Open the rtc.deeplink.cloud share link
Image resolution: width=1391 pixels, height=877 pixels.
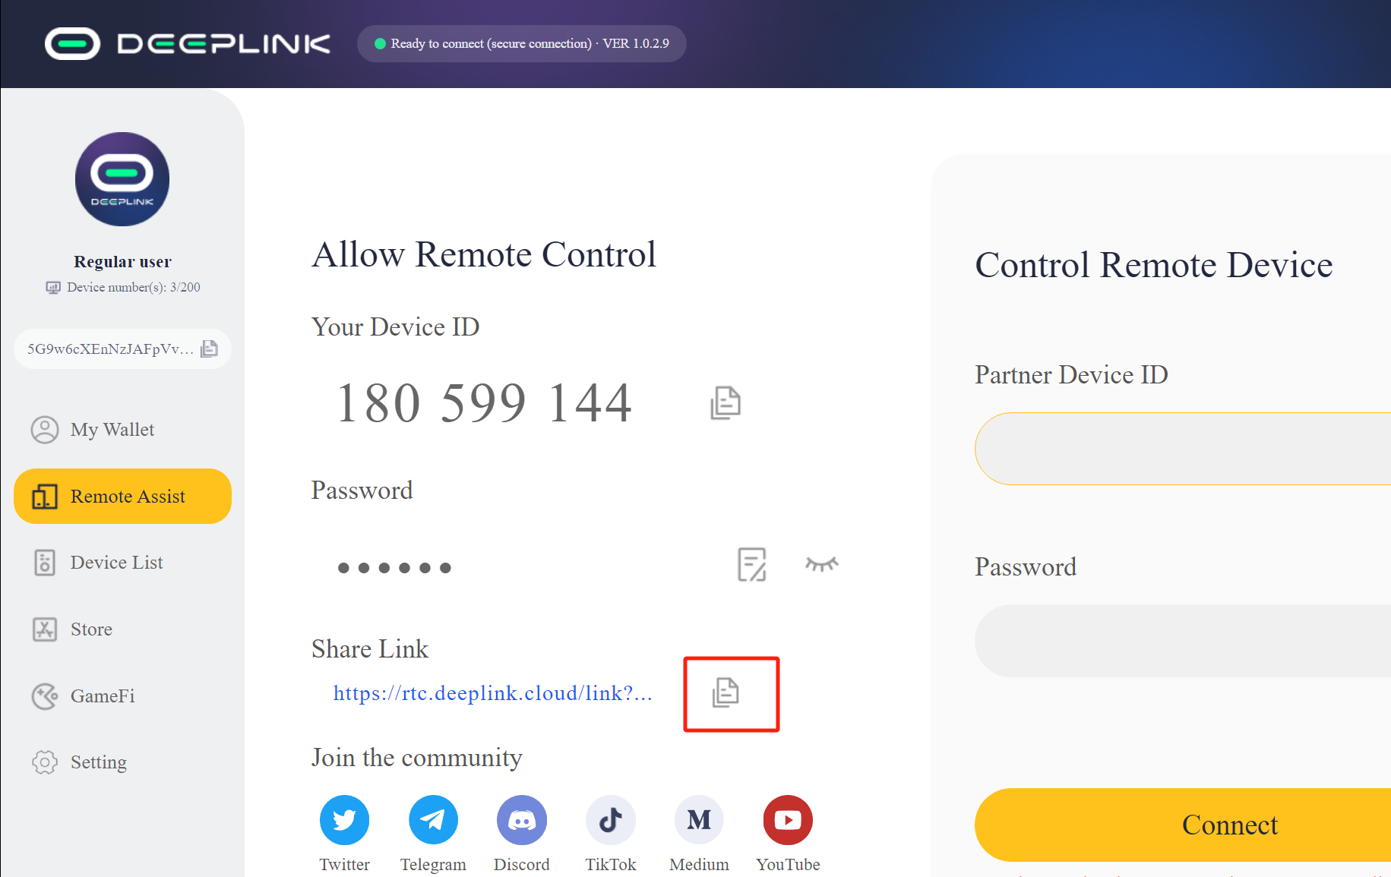pyautogui.click(x=492, y=693)
